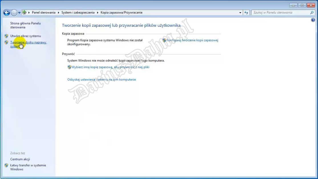Click 'Konfiguruj tworzenie kopii zapasowej' link
The width and height of the screenshot is (318, 179).
pos(192,40)
